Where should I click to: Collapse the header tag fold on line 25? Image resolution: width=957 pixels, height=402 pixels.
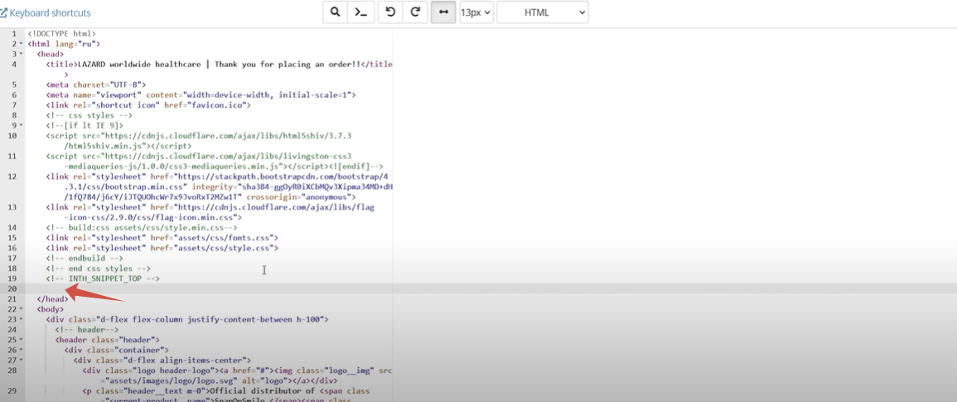(22, 340)
